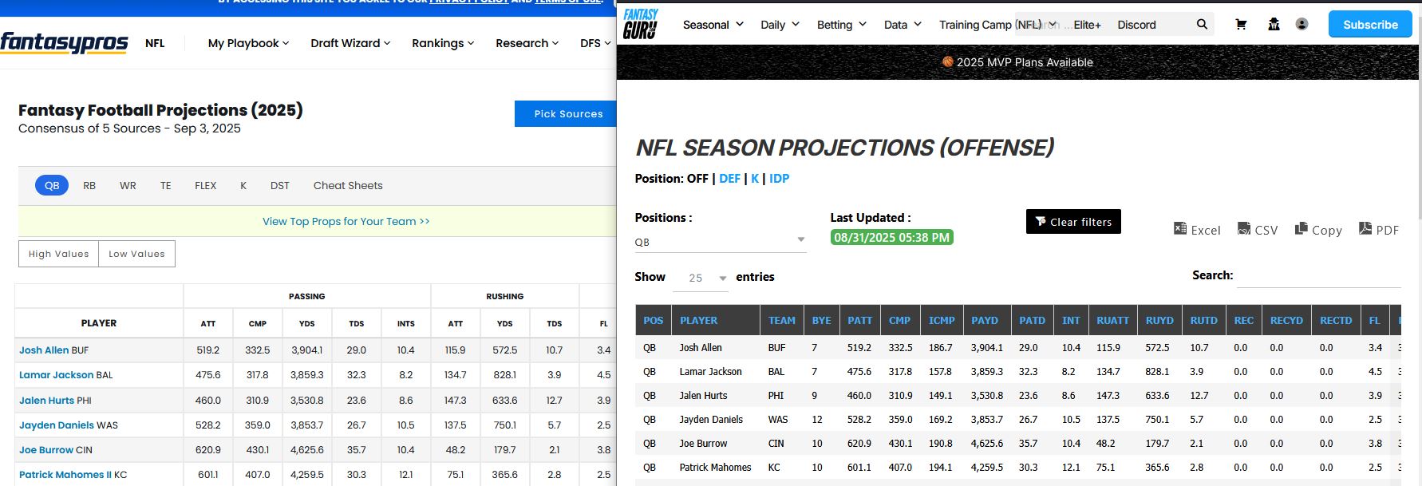Click the Fantasy Guru logo
The image size is (1422, 486).
coord(640,24)
